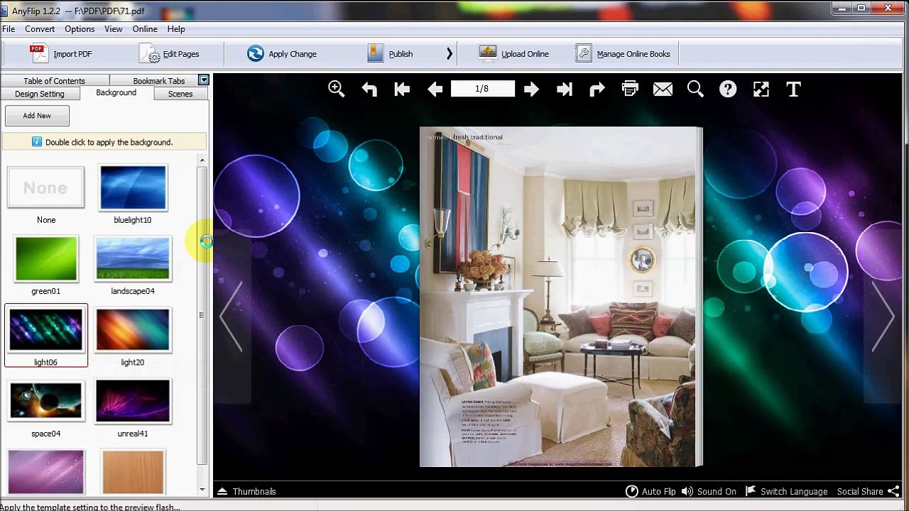Open the help question mark icon
Viewport: 909px width, 511px height.
[728, 89]
